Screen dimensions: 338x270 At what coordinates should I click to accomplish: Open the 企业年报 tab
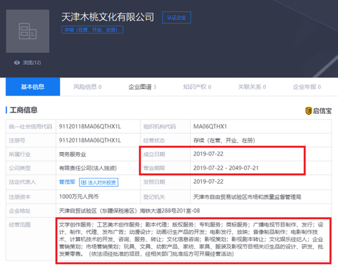click(x=307, y=87)
